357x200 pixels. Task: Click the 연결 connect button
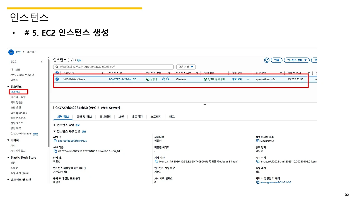click(277, 60)
